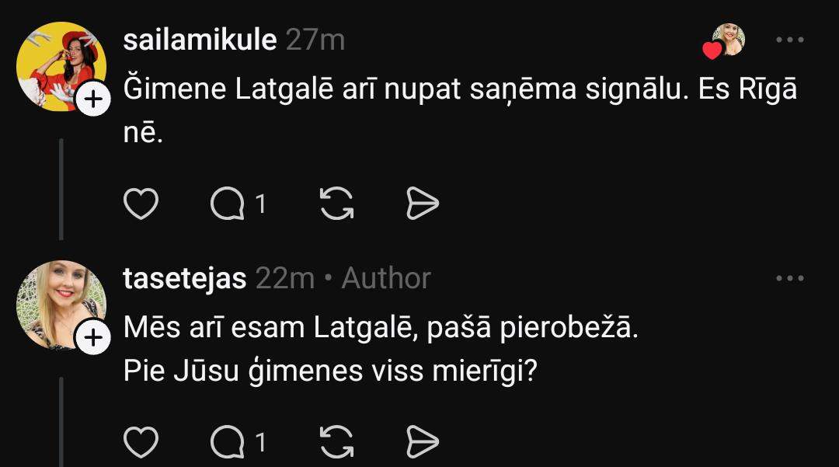Share sailamikule's comment via the send icon

click(423, 204)
